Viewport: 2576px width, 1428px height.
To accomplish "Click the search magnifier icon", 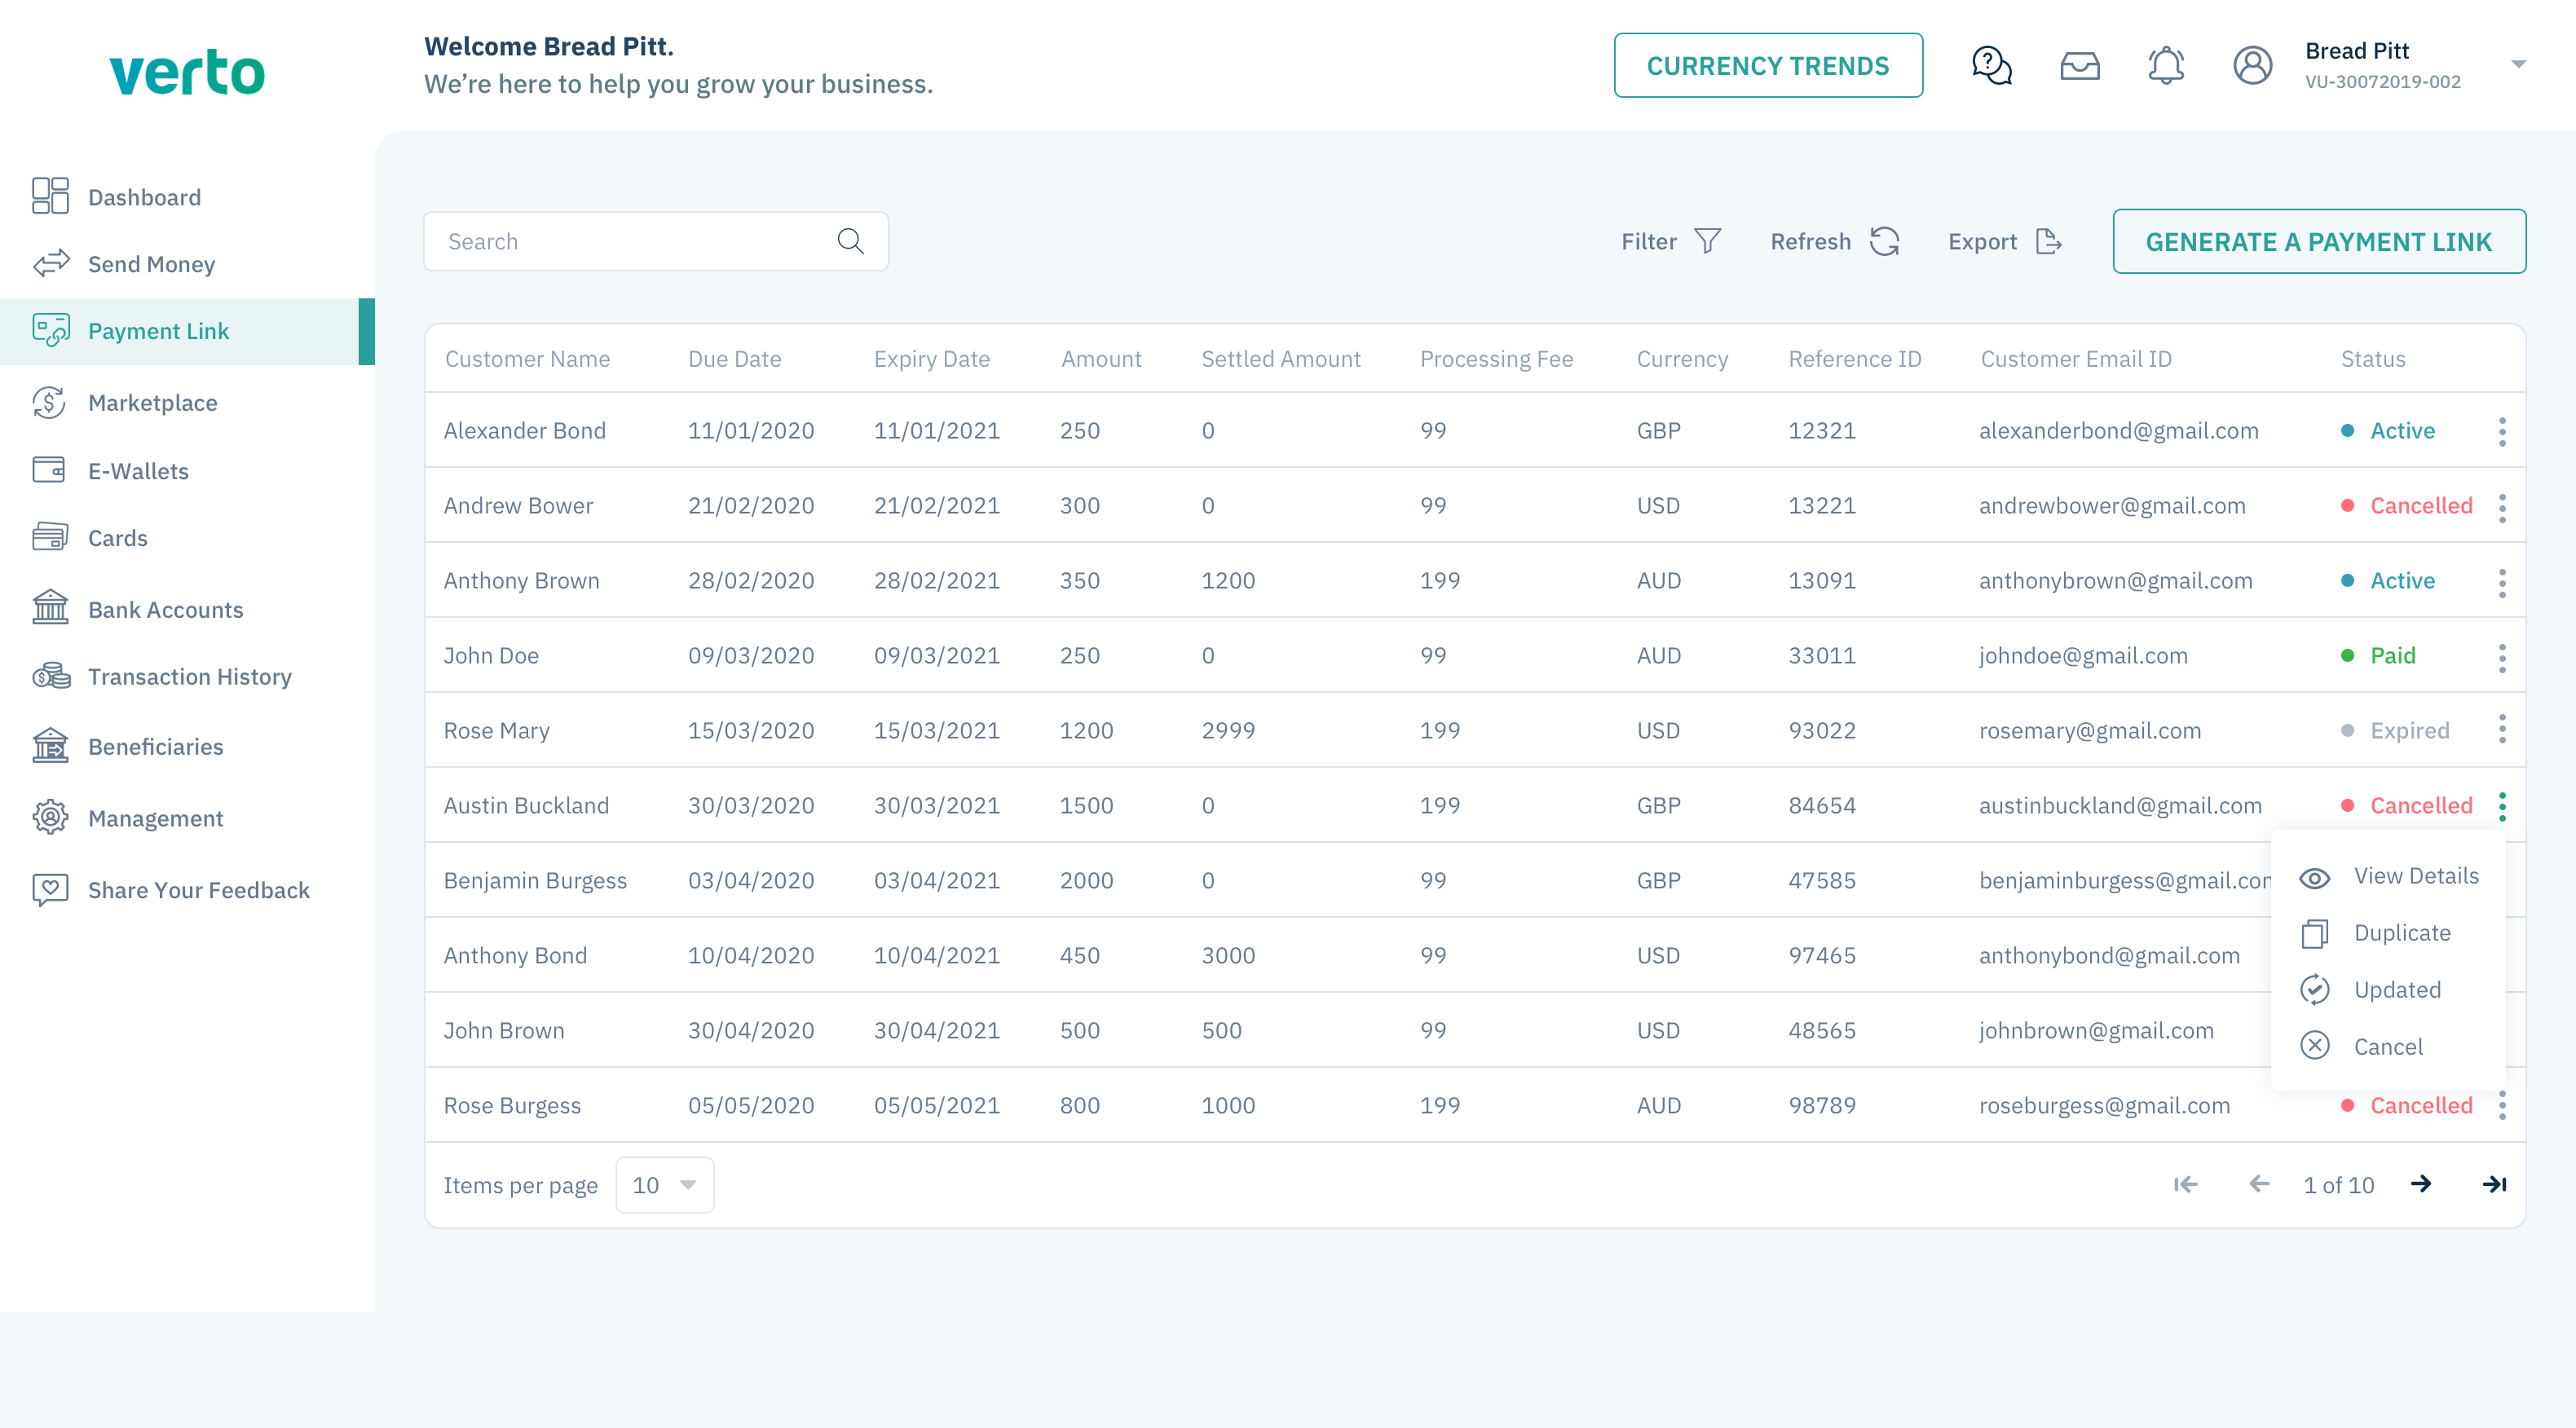I will pyautogui.click(x=850, y=241).
